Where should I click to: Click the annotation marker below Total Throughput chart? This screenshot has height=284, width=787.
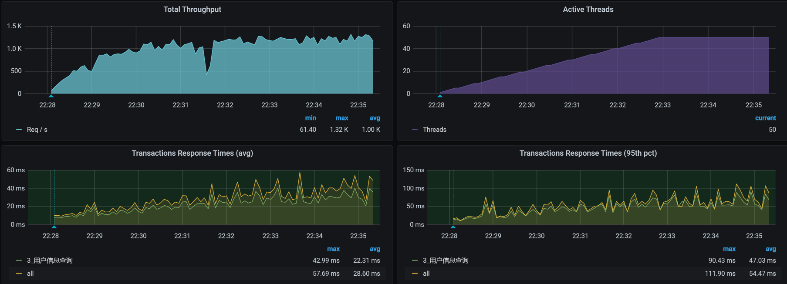click(51, 96)
